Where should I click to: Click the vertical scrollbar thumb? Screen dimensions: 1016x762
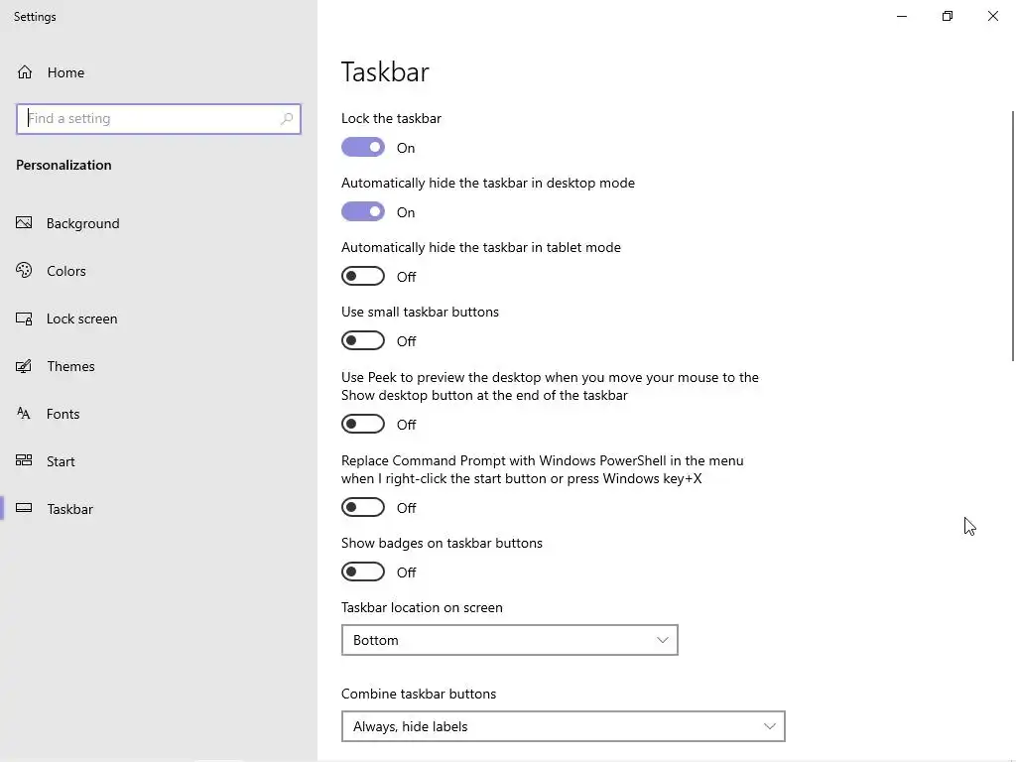point(1012,238)
